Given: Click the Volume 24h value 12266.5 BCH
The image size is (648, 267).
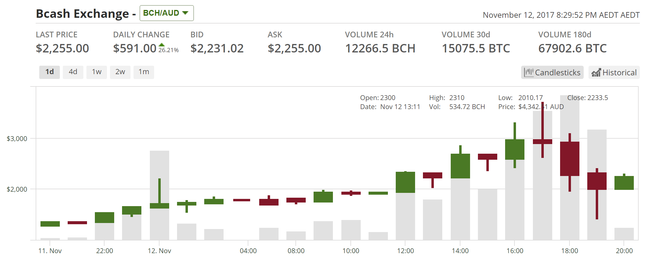Looking at the screenshot, I should pyautogui.click(x=380, y=49).
